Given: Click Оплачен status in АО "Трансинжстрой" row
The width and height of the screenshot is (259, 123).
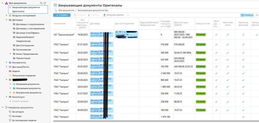Looking at the screenshot, I should click(201, 35).
